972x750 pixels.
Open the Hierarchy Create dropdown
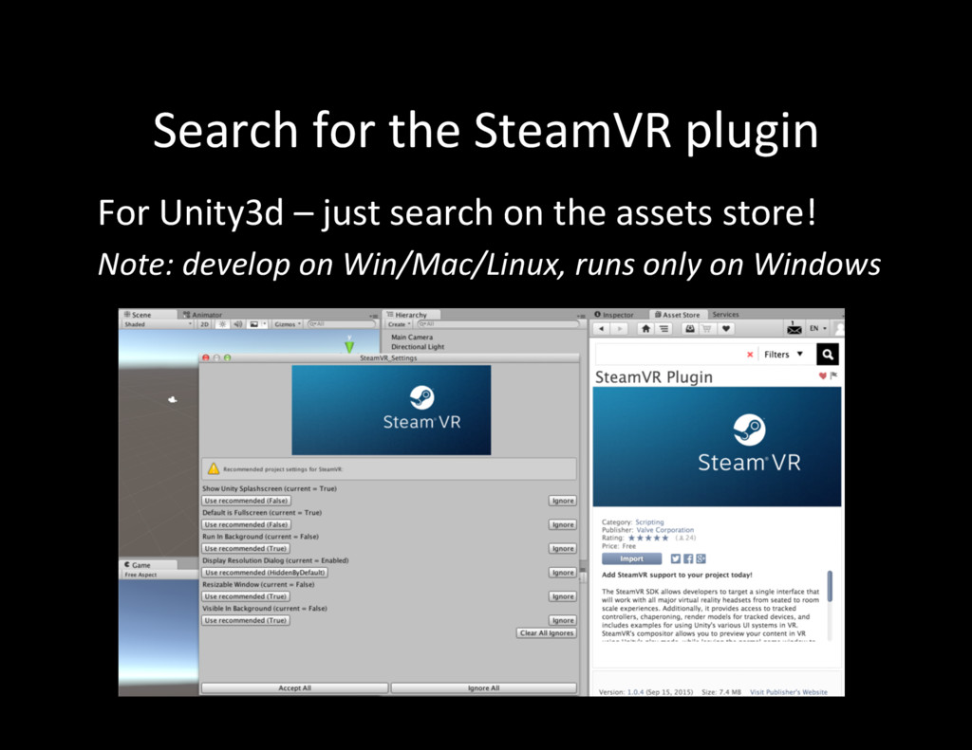click(x=399, y=324)
